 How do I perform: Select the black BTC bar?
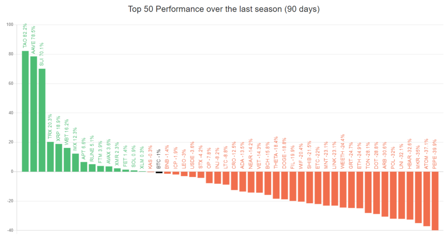click(159, 172)
